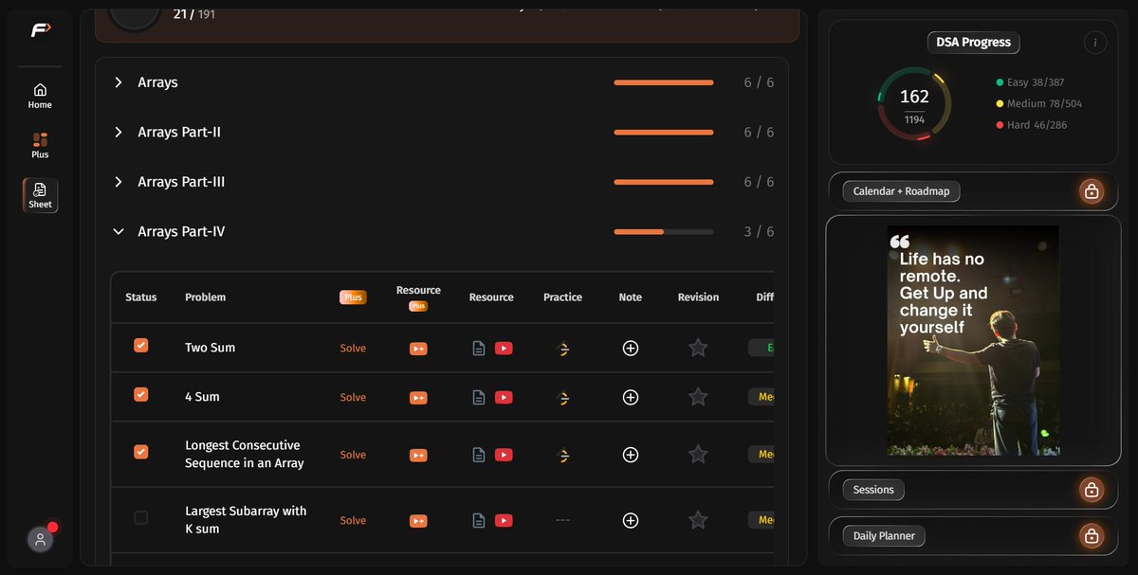Image resolution: width=1138 pixels, height=575 pixels.
Task: Click the DSA Progress label
Action: (x=973, y=42)
